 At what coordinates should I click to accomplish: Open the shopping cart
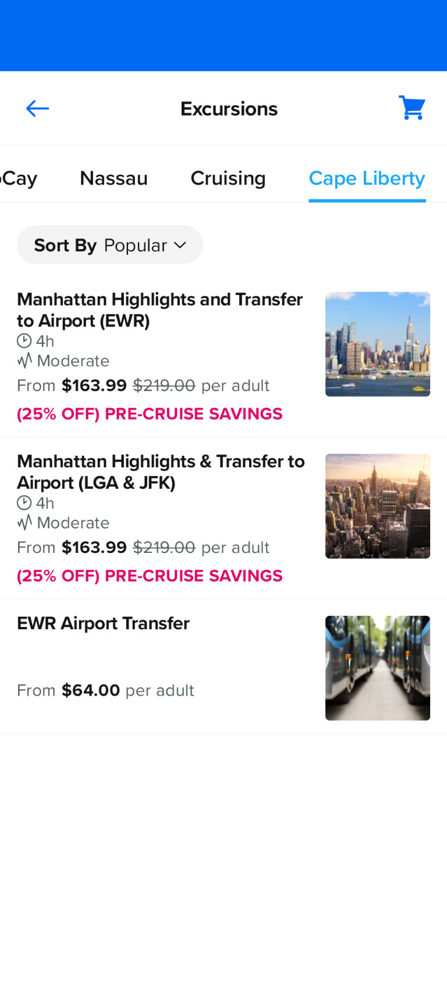click(x=412, y=108)
